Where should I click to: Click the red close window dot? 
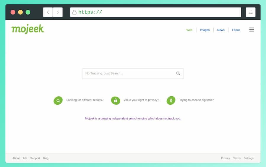[x=13, y=12]
